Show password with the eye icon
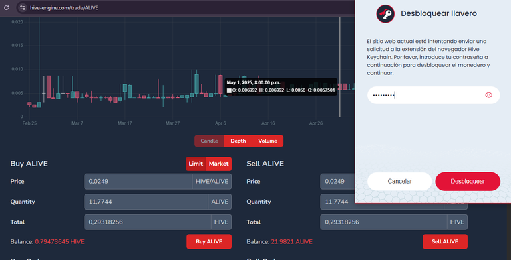The image size is (511, 260). coord(488,95)
